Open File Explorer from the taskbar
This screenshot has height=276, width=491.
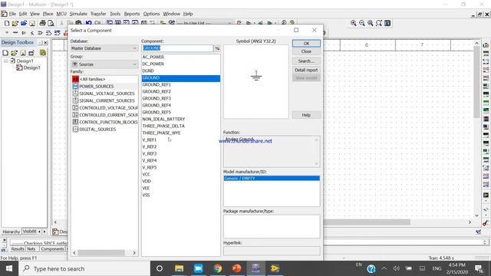179,268
